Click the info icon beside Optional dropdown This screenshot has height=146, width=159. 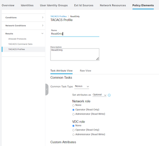[x=109, y=95]
